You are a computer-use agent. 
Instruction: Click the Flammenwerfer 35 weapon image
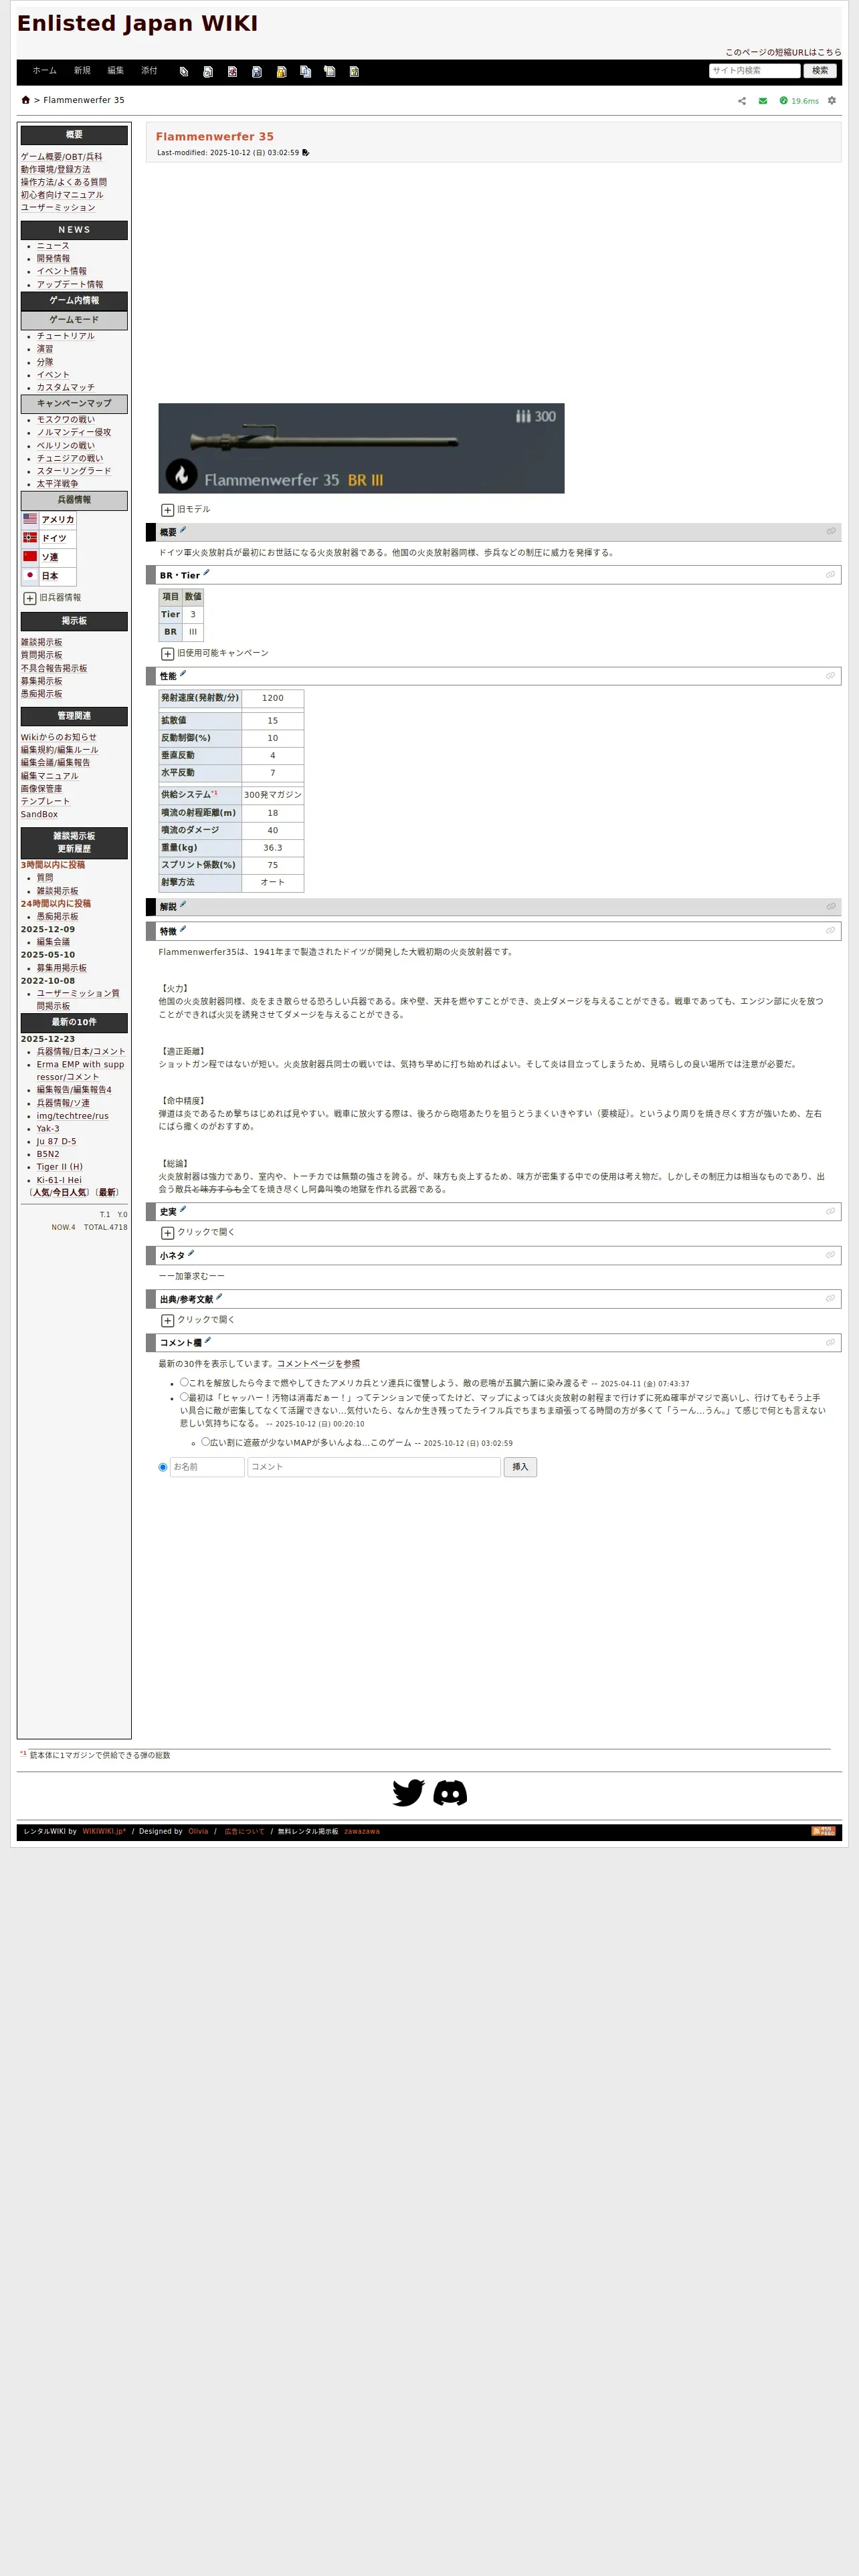361,448
